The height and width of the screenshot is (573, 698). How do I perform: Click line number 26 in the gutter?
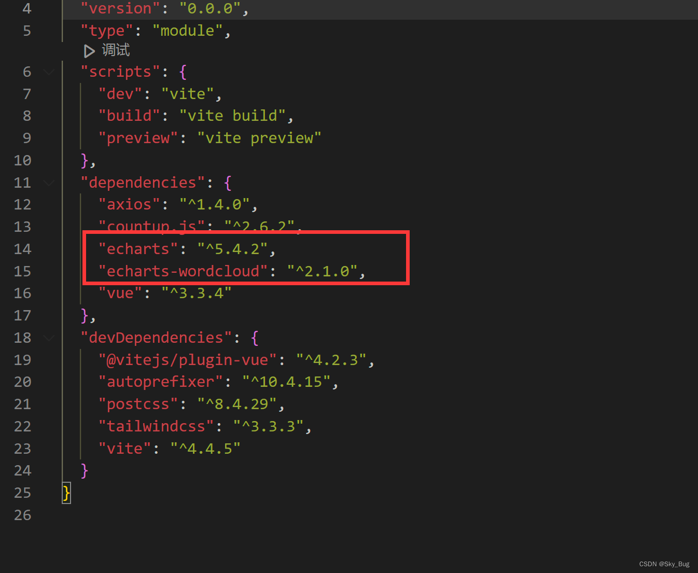tap(22, 515)
